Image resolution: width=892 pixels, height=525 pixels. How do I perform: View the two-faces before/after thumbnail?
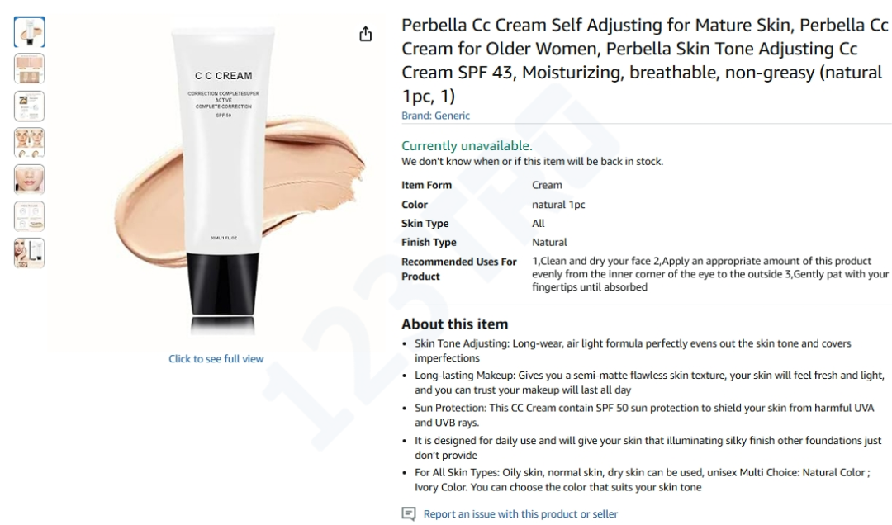30,143
